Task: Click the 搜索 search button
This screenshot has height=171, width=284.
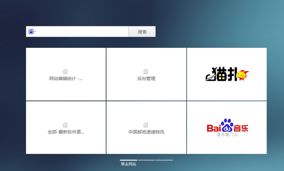Action: [x=142, y=32]
